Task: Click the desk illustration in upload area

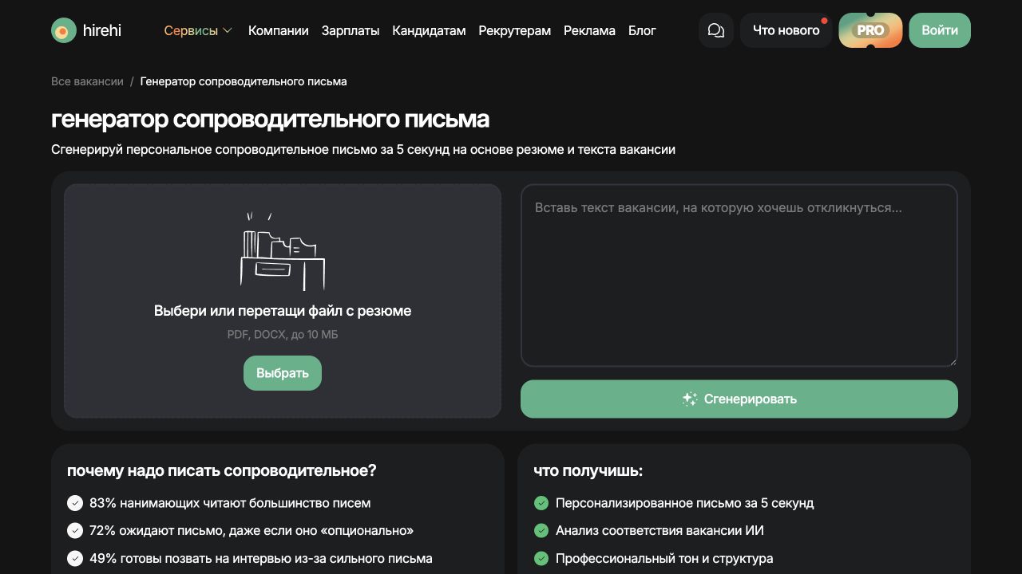Action: (x=283, y=250)
